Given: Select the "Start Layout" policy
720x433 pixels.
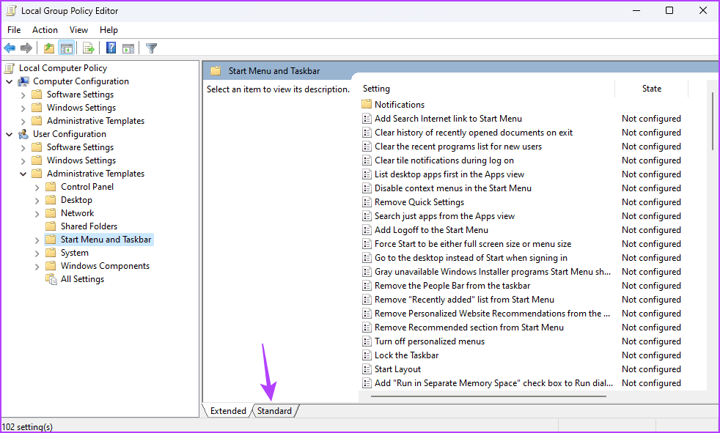Looking at the screenshot, I should tap(397, 369).
